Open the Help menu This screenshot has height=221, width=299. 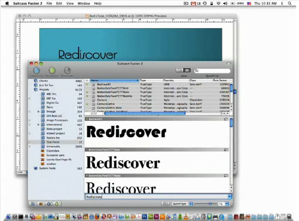[98, 4]
